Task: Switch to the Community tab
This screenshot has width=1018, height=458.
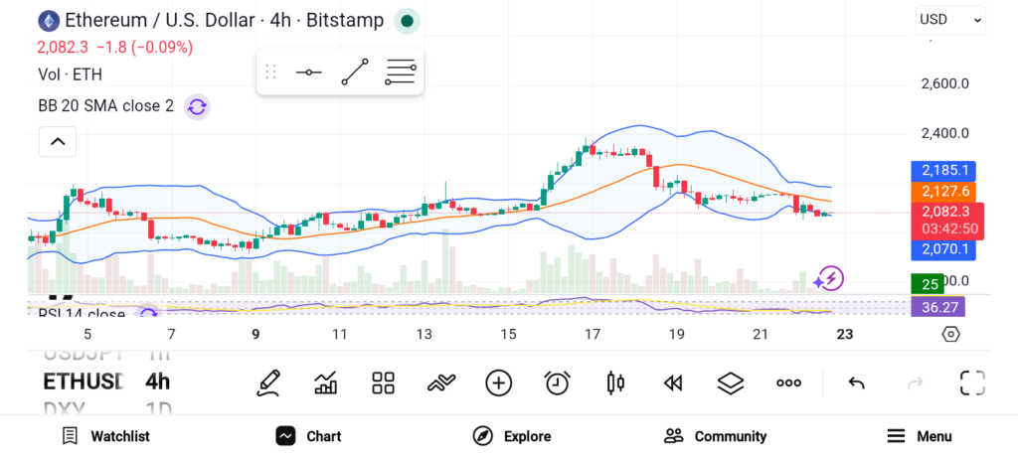Action: pyautogui.click(x=715, y=436)
